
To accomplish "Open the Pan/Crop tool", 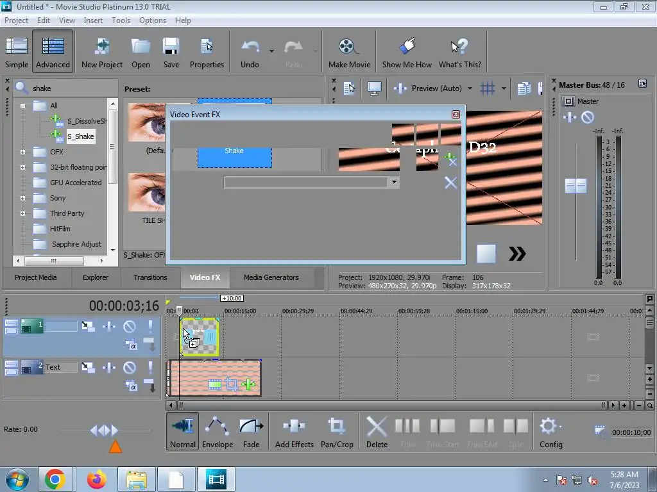I will pyautogui.click(x=337, y=431).
